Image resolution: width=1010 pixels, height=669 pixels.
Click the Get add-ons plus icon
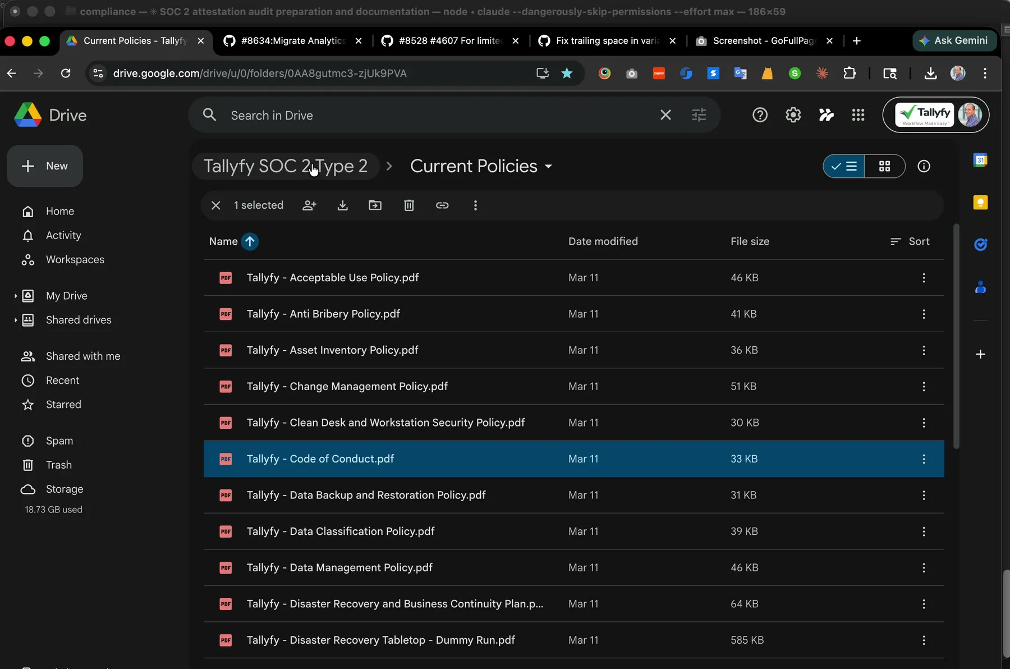980,354
